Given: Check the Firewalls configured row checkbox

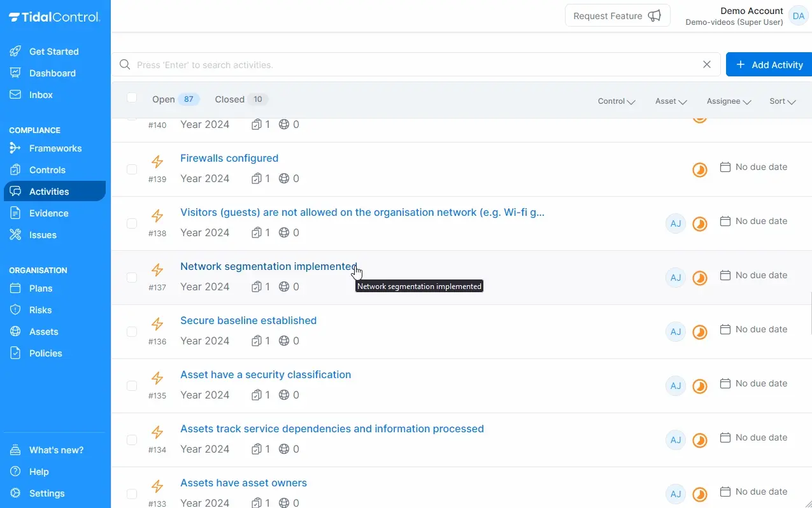Looking at the screenshot, I should (x=132, y=169).
